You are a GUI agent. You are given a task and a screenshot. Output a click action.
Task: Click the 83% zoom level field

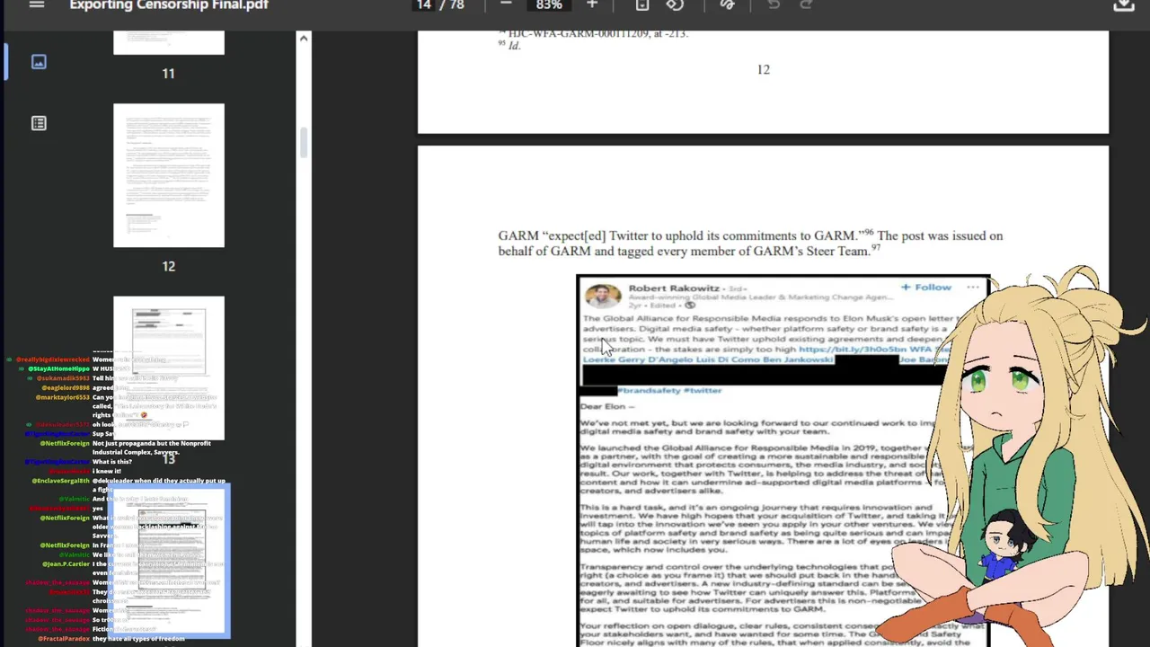(549, 4)
